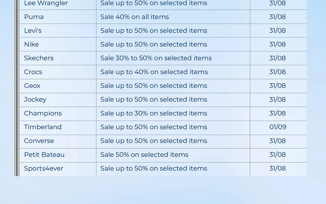Click the Crocs "Sale up to 40%" offer
326x204 pixels.
pos(154,72)
